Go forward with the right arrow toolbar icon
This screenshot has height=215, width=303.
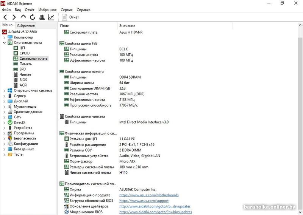click(x=14, y=17)
